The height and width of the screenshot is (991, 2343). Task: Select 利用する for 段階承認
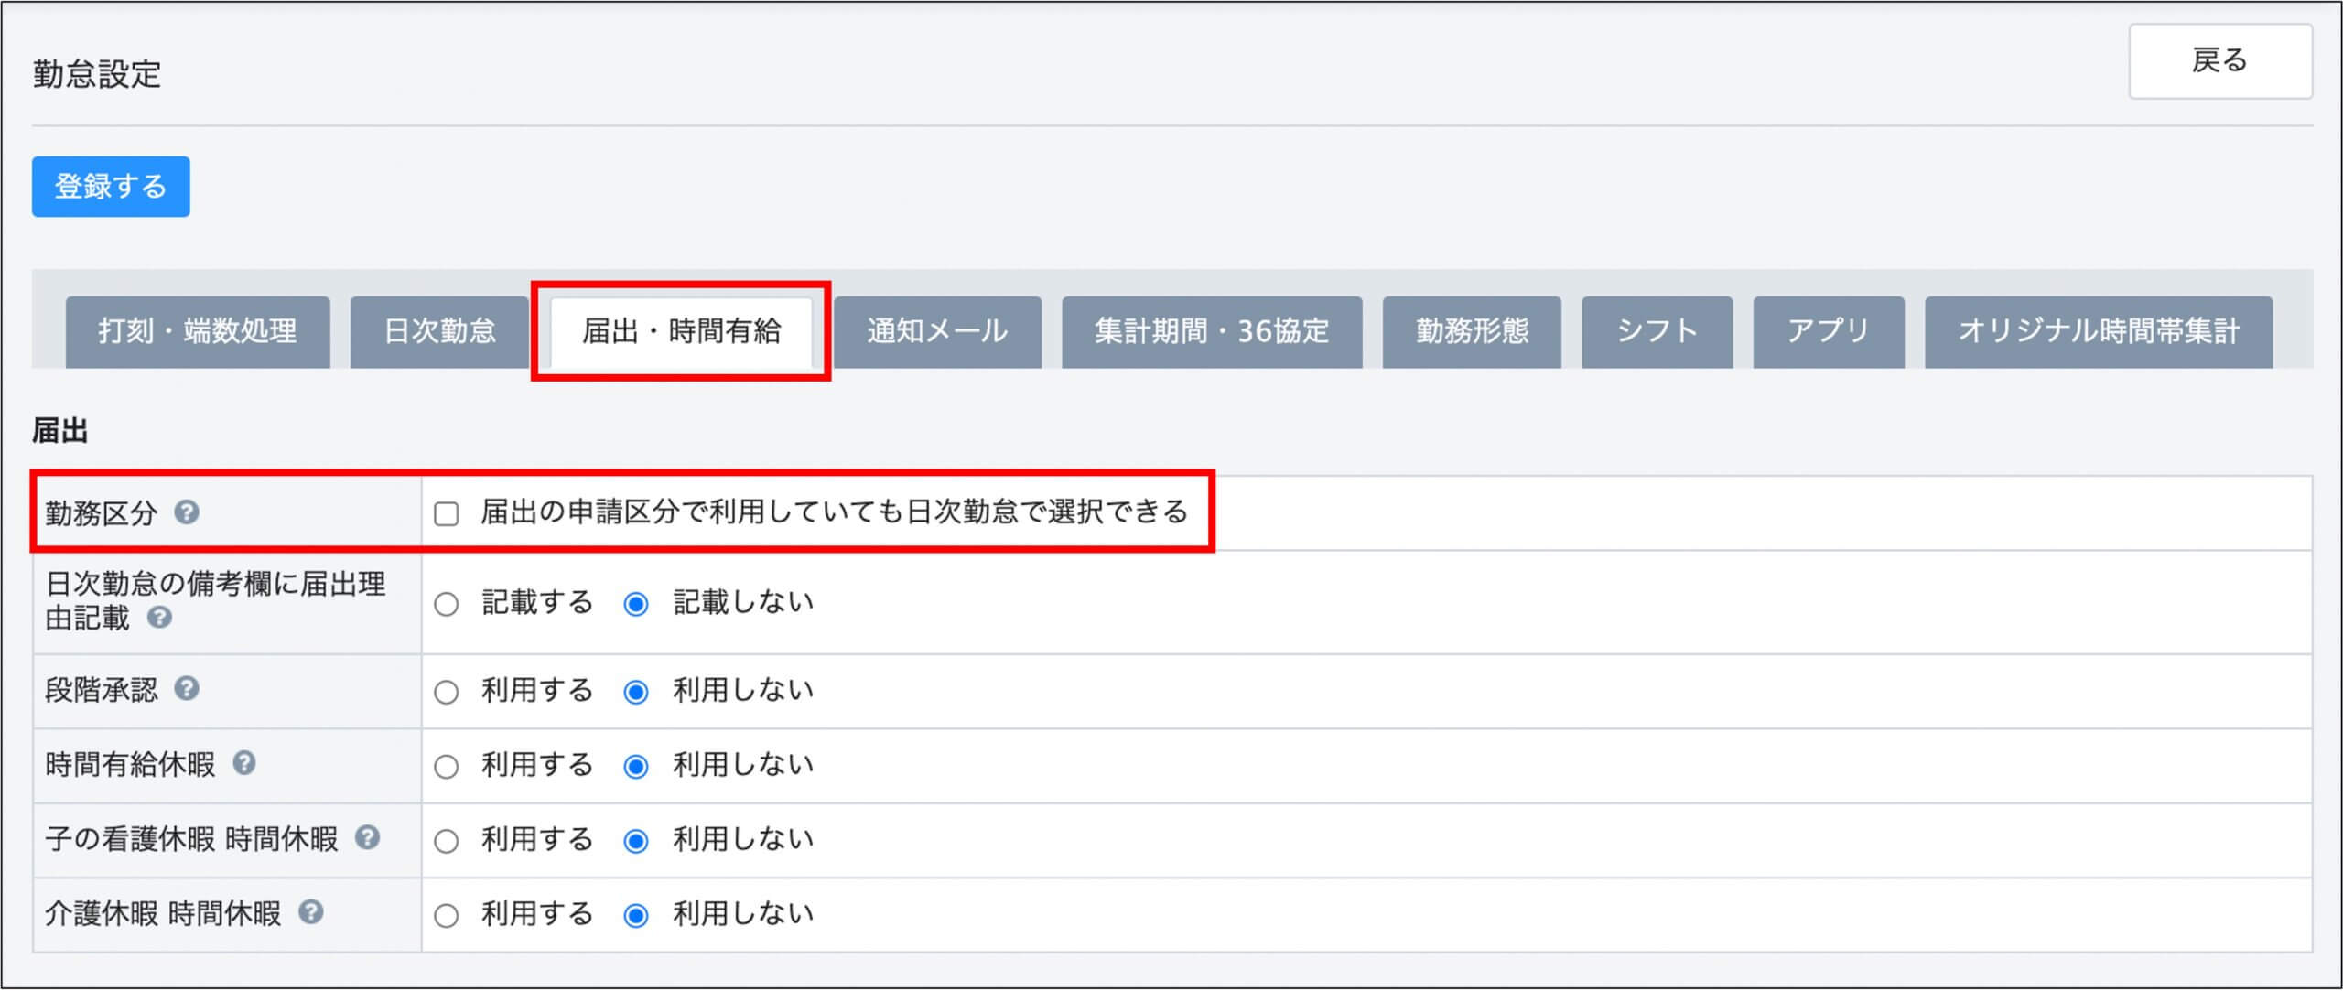tap(447, 692)
